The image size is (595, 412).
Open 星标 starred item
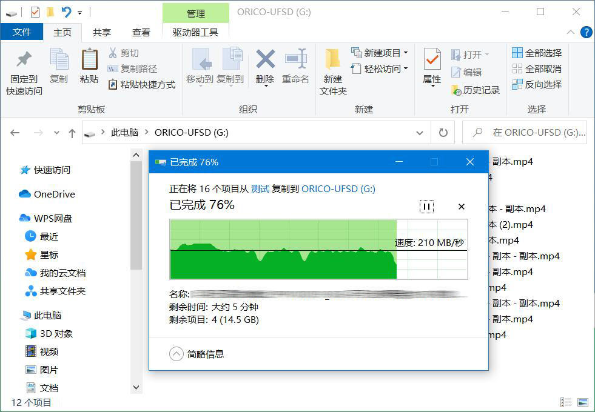(x=41, y=254)
